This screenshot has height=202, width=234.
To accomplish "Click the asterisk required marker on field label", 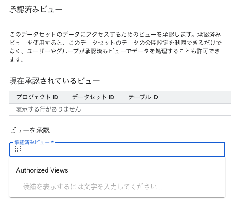I will tap(52, 142).
